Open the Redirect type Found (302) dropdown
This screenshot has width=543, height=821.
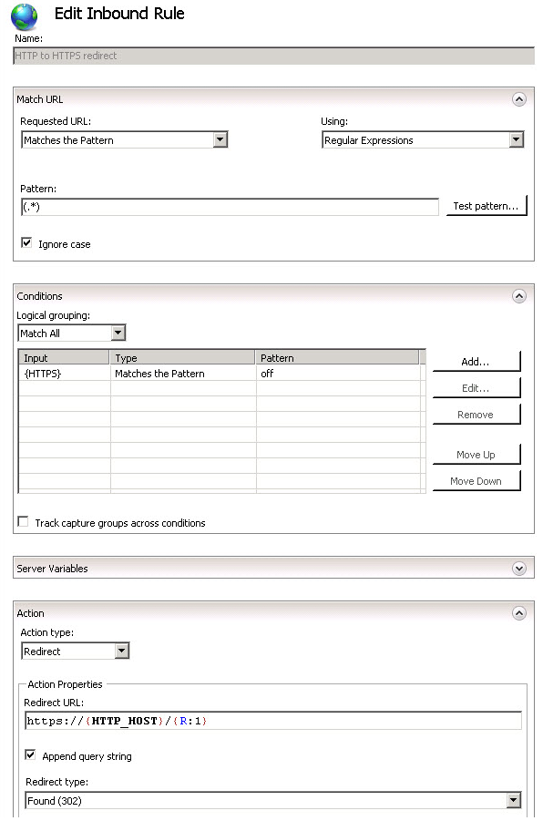[x=273, y=801]
